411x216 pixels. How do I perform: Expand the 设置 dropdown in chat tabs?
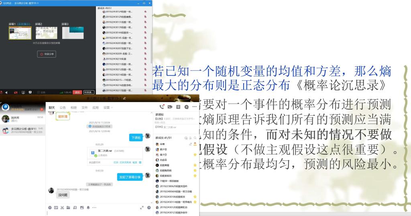[x=107, y=108]
